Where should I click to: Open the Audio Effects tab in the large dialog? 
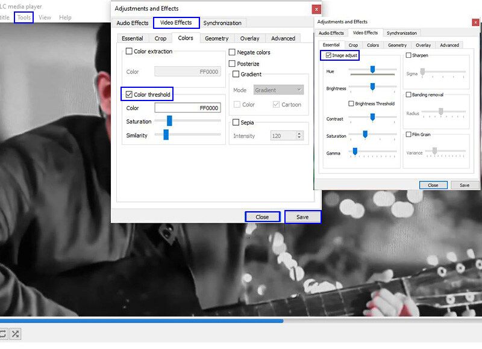[x=132, y=23]
